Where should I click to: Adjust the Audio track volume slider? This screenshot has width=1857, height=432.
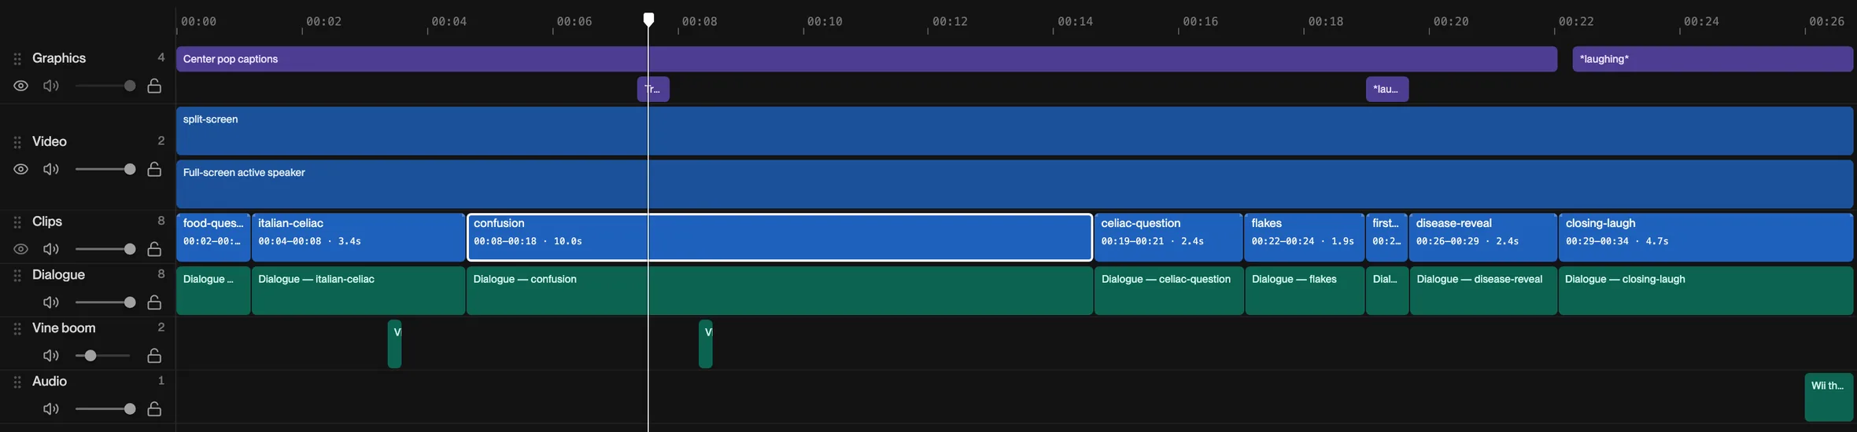[105, 409]
